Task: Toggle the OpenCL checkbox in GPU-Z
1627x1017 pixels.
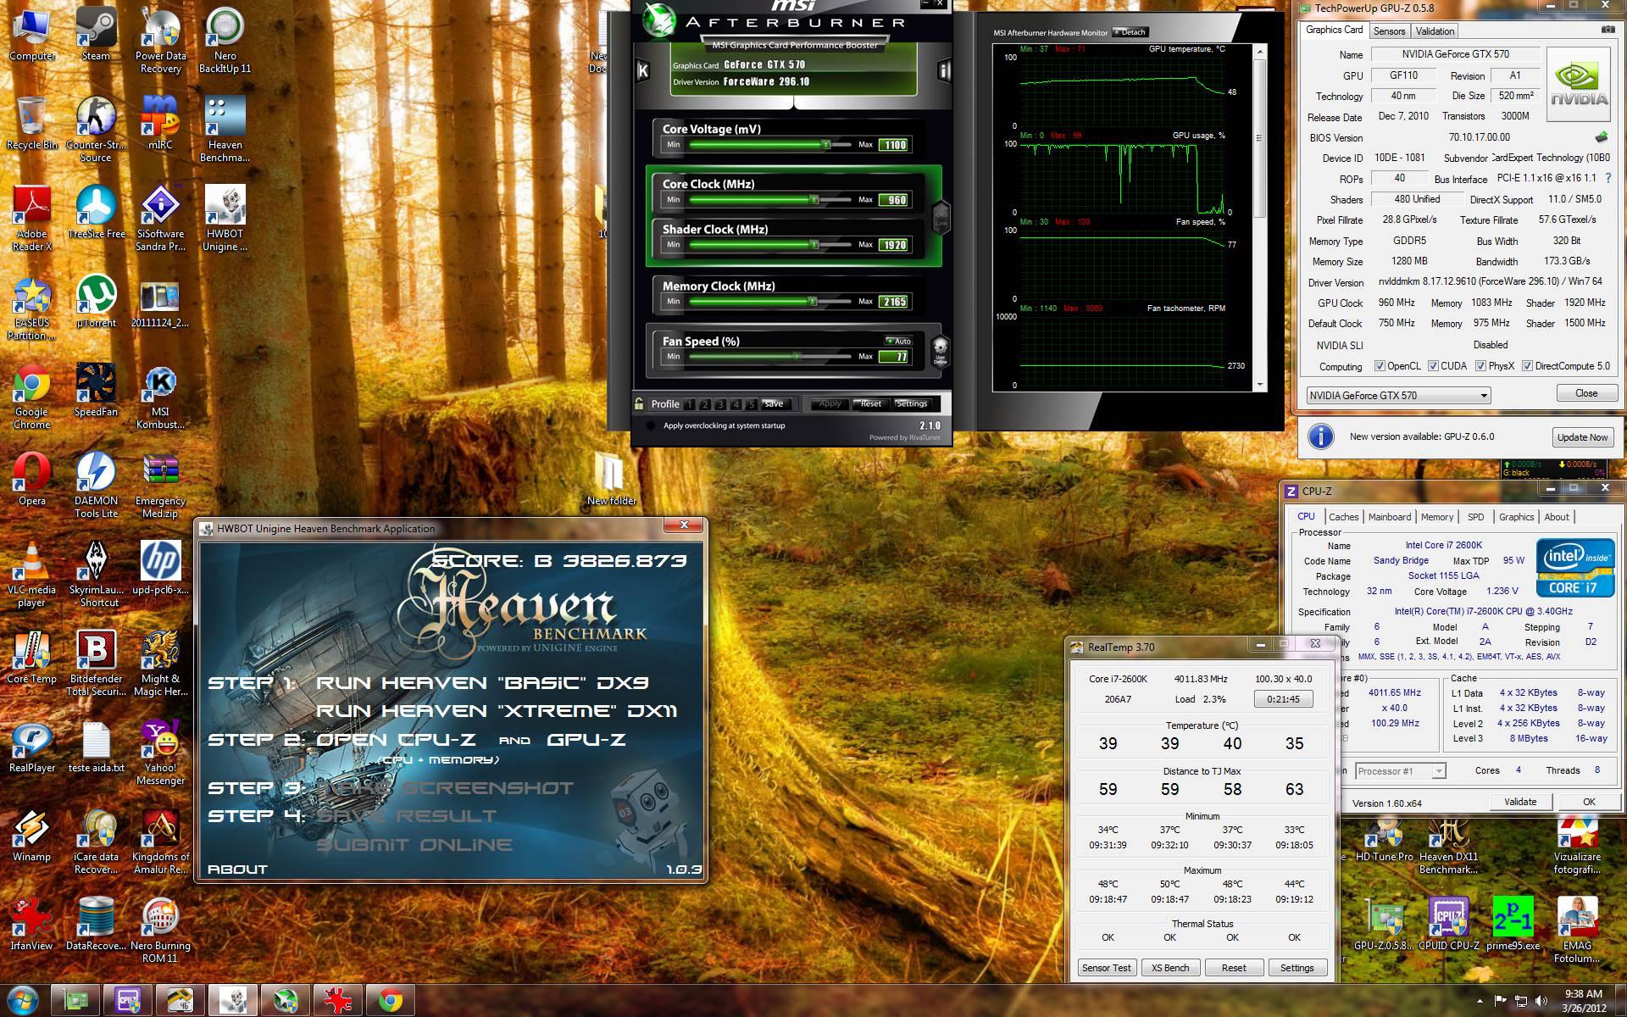Action: coord(1380,366)
